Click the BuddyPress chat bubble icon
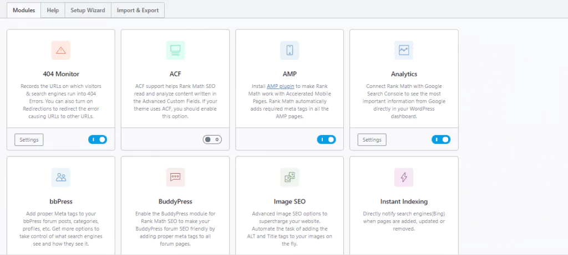 click(x=175, y=178)
